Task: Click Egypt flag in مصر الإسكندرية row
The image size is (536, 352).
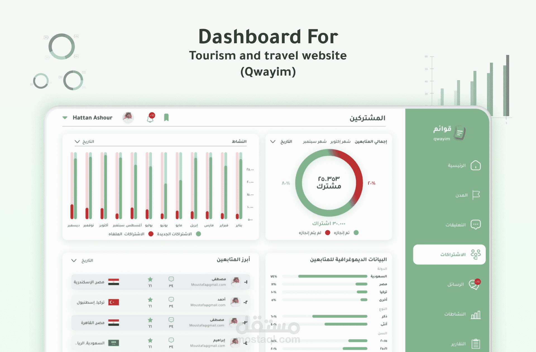Action: (114, 282)
